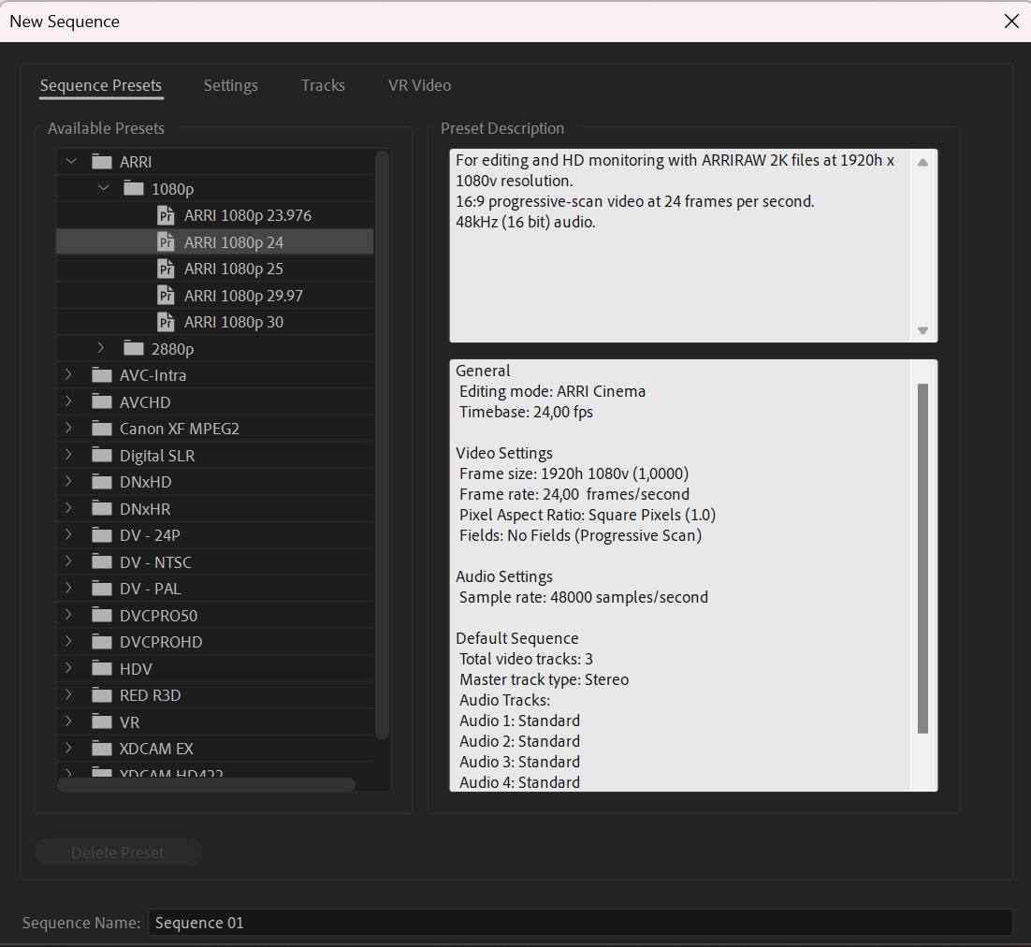
Task: Click the 1080p folder icon
Action: (x=134, y=188)
